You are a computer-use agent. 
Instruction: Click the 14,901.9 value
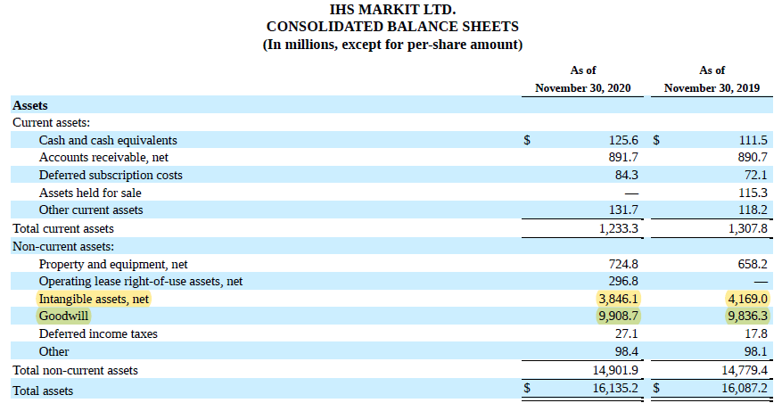click(616, 371)
